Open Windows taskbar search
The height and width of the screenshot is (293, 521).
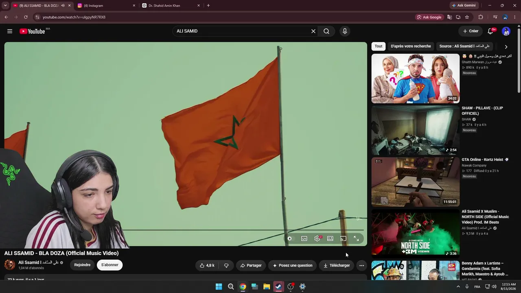[x=231, y=286]
